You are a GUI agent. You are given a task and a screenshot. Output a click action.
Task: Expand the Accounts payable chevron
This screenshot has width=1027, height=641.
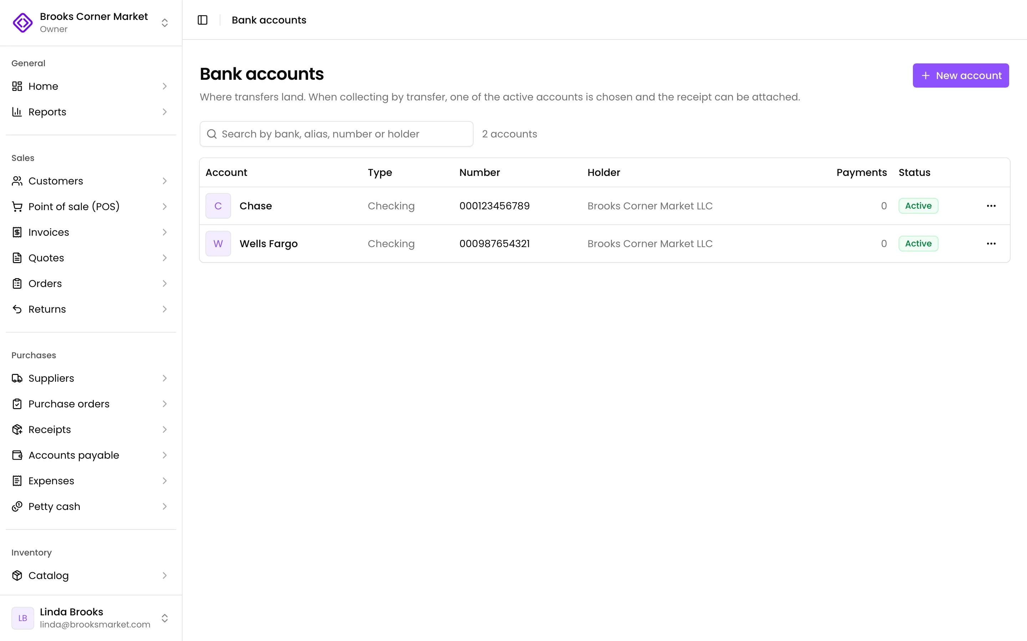click(165, 455)
